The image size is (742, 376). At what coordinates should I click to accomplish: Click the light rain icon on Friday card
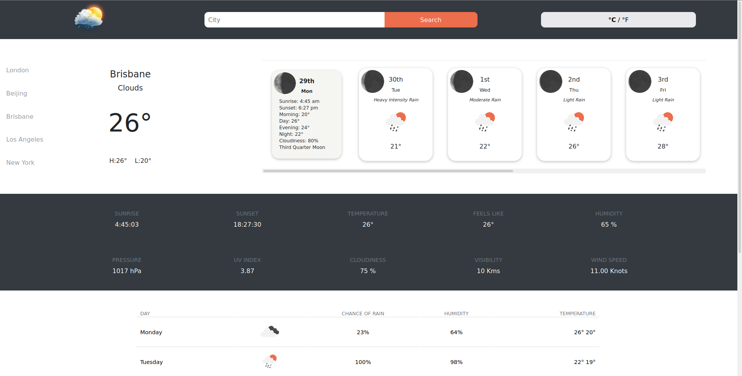pyautogui.click(x=663, y=122)
